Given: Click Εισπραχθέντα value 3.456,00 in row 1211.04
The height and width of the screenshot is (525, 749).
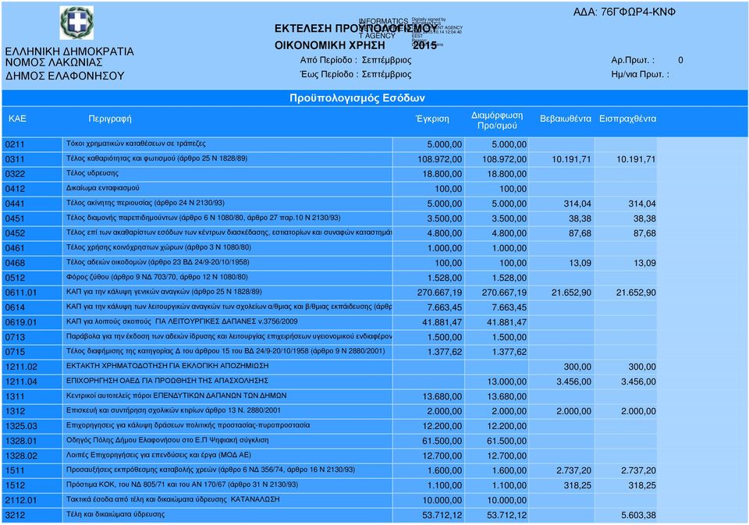Looking at the screenshot, I should click(x=638, y=381).
